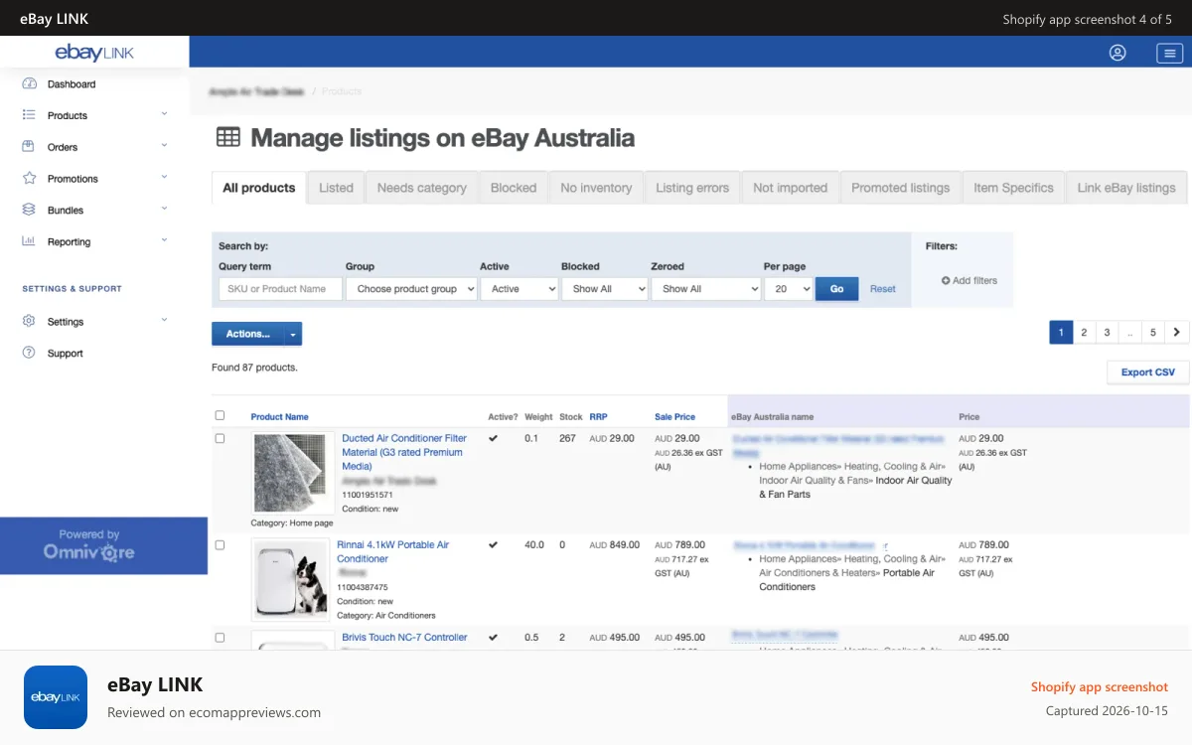Open the hamburger menu icon in header

pyautogui.click(x=1169, y=53)
